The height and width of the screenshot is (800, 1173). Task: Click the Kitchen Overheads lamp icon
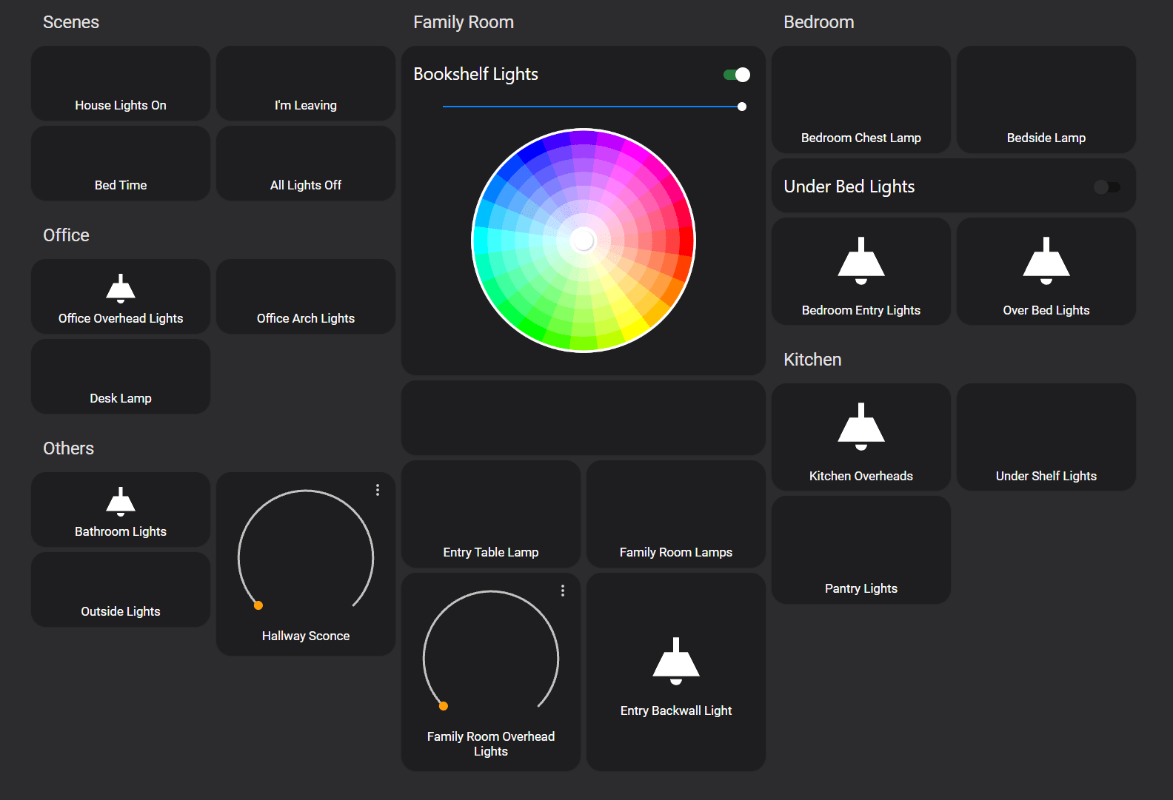pos(861,427)
